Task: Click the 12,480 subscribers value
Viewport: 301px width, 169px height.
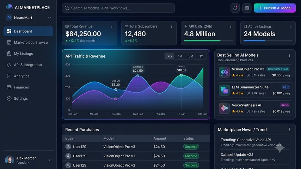Action: (x=135, y=34)
